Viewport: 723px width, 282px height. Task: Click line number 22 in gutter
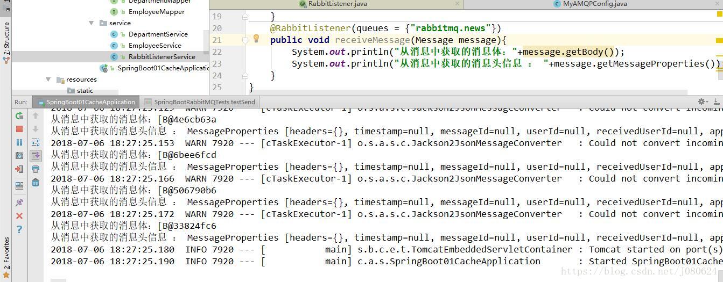[216, 52]
